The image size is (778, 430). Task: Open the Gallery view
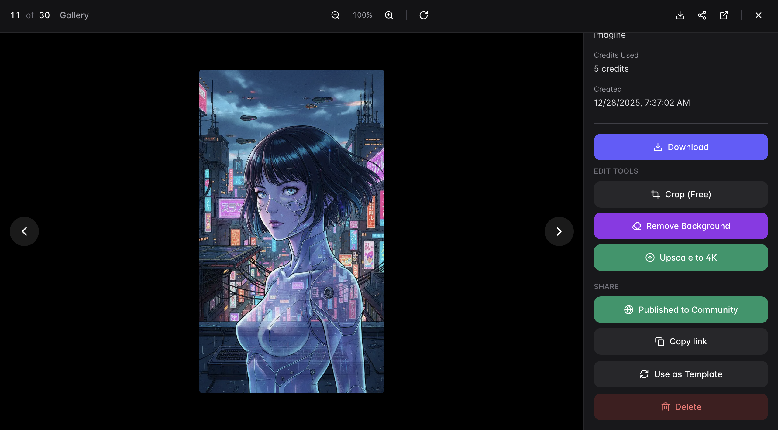point(74,15)
